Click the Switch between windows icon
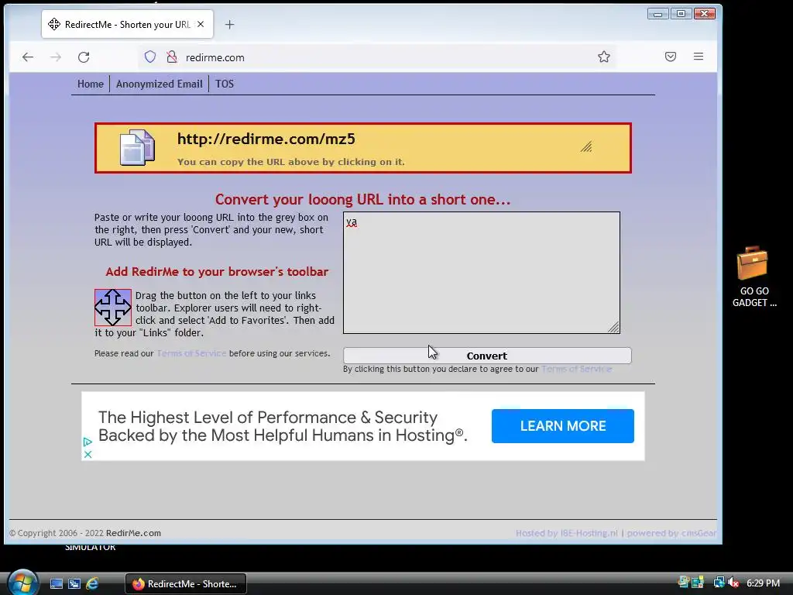Screen dimensions: 793x595 (74, 584)
